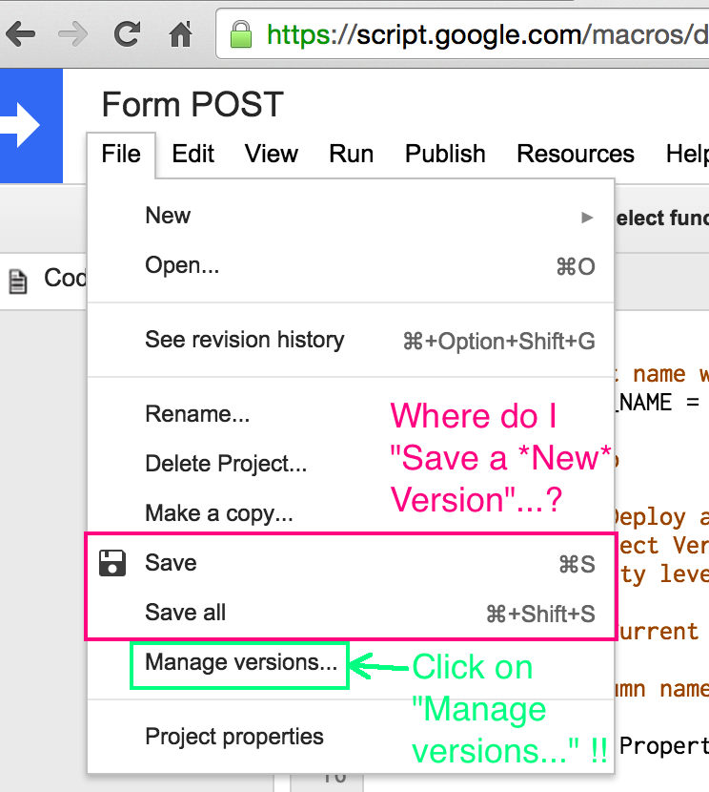The width and height of the screenshot is (709, 792).
Task: Click the browser back arrow
Action: point(20,34)
